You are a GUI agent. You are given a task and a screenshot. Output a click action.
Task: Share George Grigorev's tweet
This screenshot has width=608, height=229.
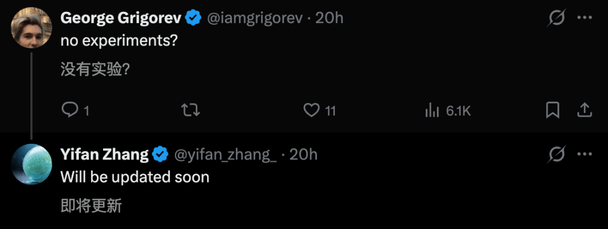585,110
